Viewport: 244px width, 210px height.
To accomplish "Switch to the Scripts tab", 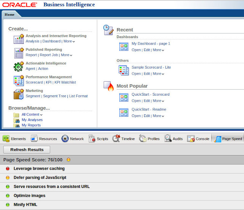I will point(98,139).
